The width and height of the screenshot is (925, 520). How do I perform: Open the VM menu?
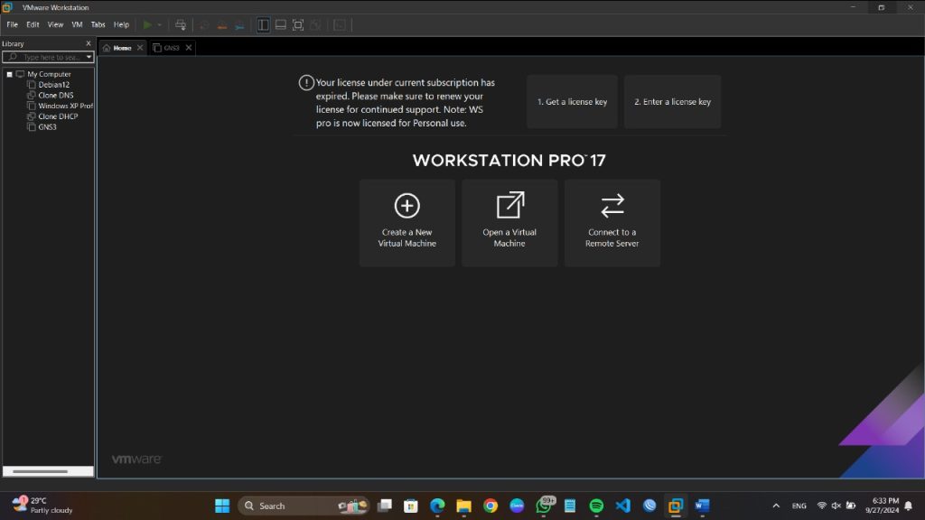pyautogui.click(x=77, y=24)
